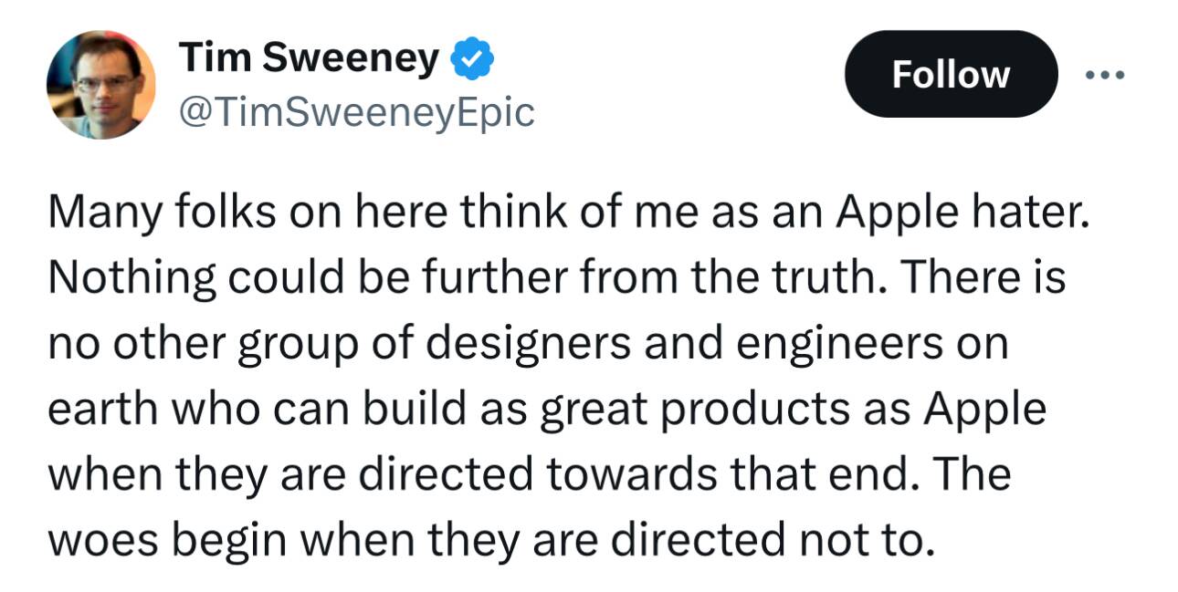Click the tweet line starting "Many folks on here"
Screen dimensions: 1178x592
click(x=568, y=213)
